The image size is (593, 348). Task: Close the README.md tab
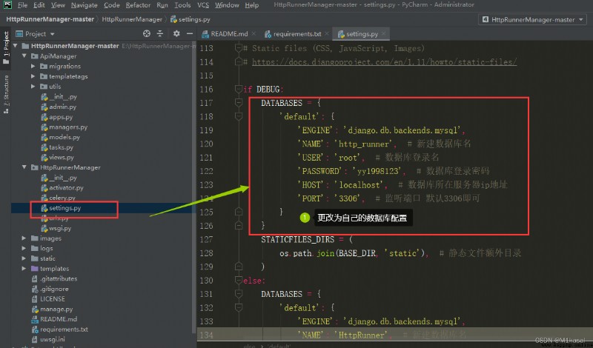pos(254,33)
